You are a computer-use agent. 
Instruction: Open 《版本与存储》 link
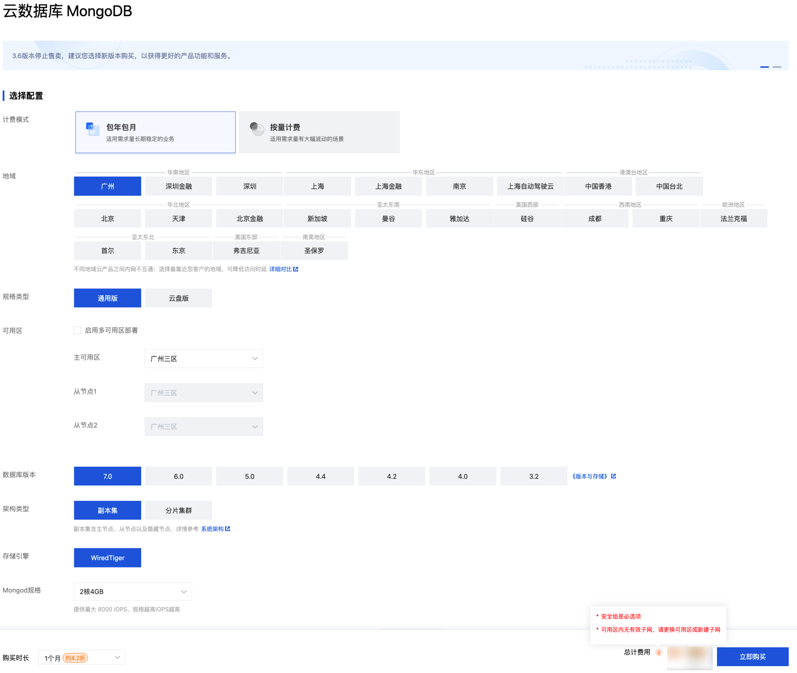(590, 476)
